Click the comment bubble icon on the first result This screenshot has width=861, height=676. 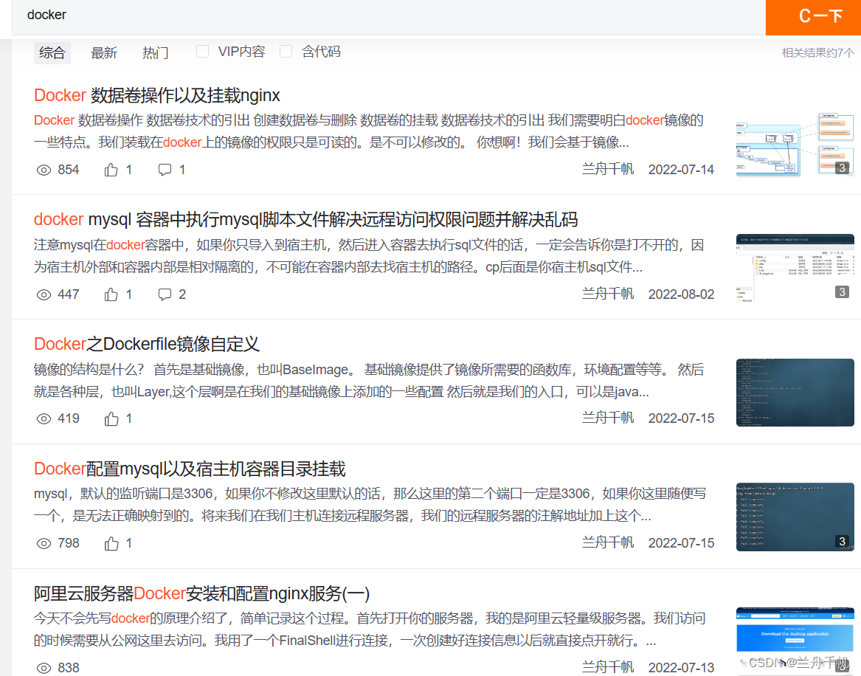[164, 169]
